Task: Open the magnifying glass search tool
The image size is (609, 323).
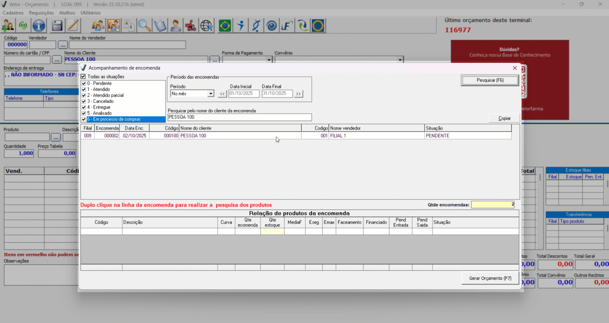Action: 144,26
